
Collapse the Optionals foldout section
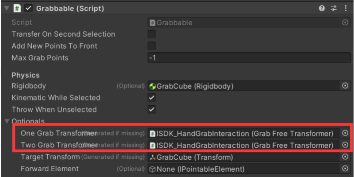[x=6, y=121]
